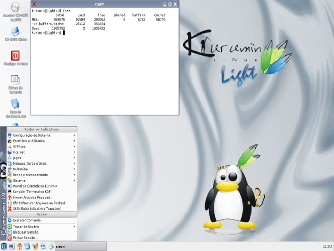Open Home (Arquivos Pessoais)

(x=42, y=197)
